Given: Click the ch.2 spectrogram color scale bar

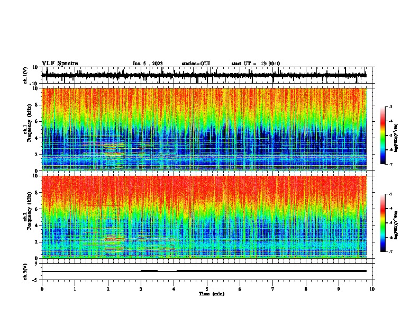Looking at the screenshot, I should pyautogui.click(x=383, y=223).
